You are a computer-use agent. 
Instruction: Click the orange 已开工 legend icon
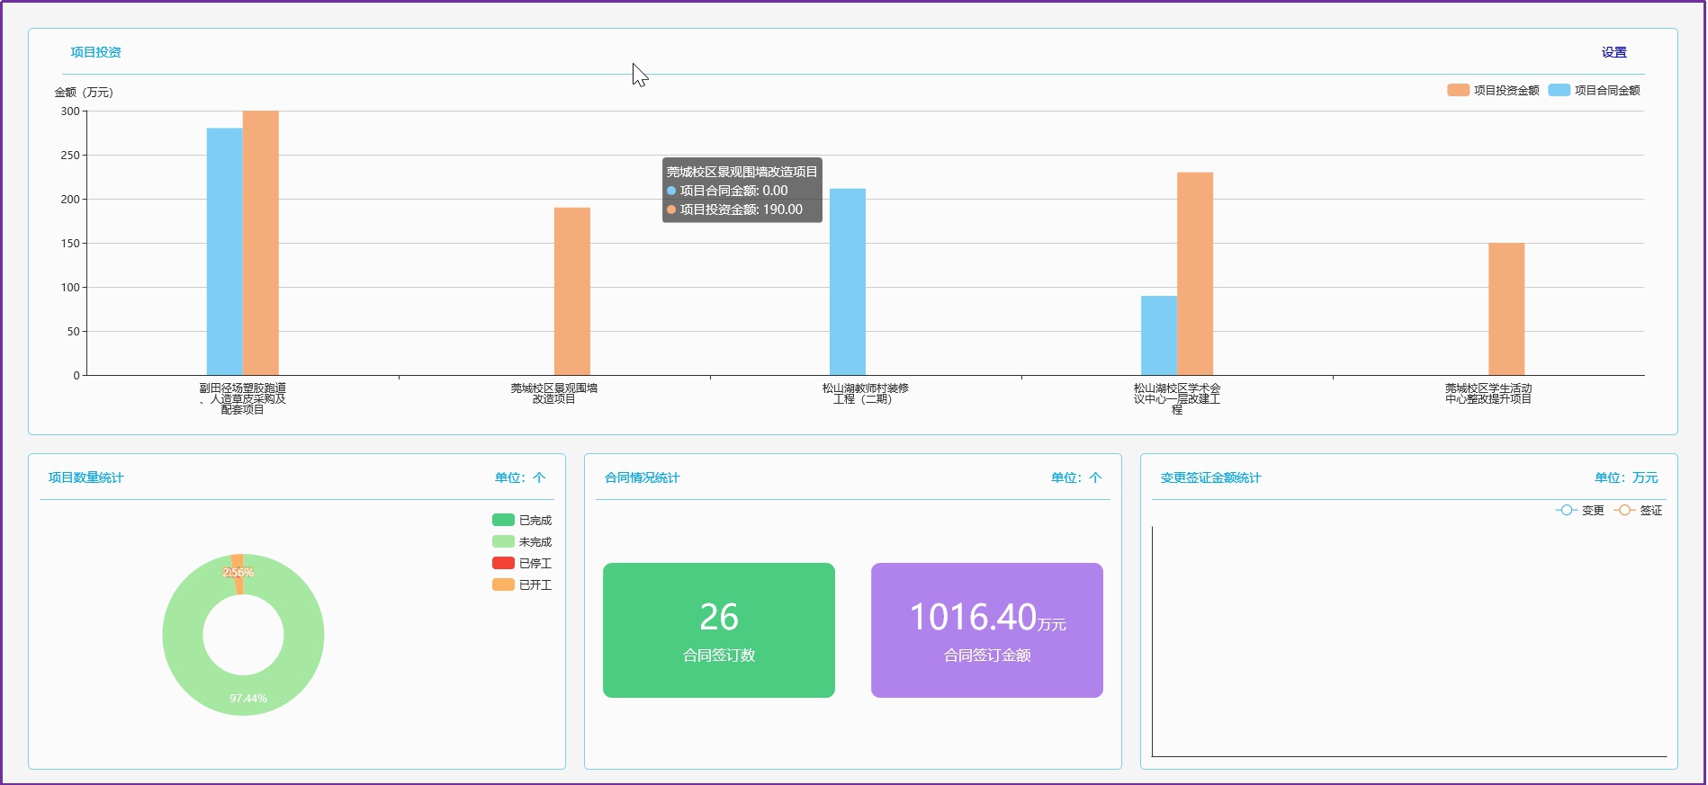tap(503, 584)
